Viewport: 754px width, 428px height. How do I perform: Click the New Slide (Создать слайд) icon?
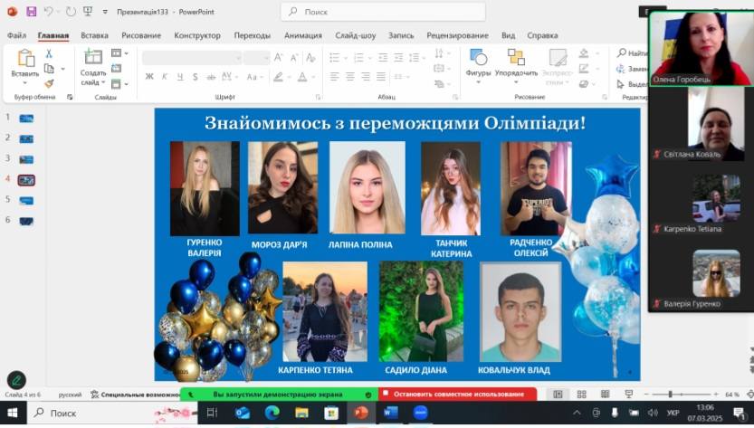[x=92, y=58]
